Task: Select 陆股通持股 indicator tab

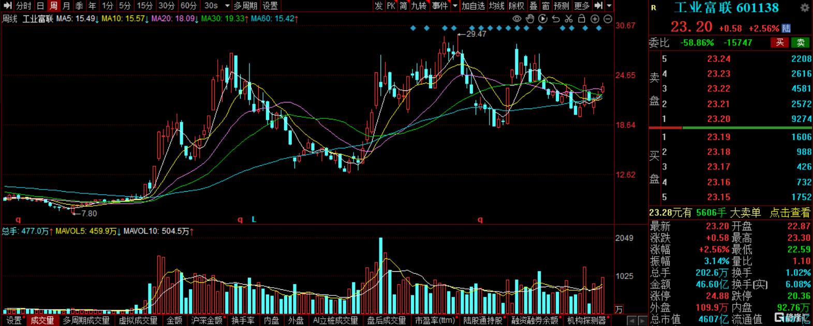Action: point(483,320)
